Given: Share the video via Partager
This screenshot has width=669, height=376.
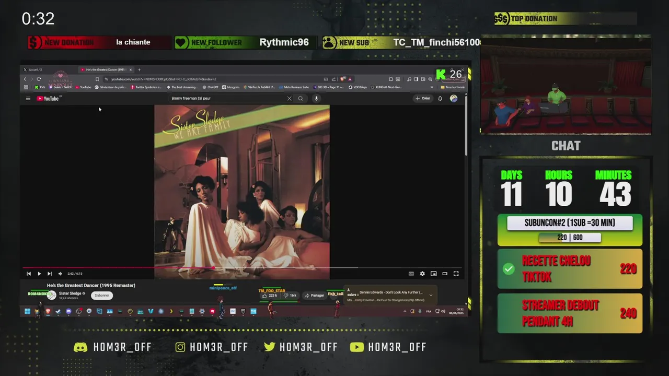Looking at the screenshot, I should (314, 296).
